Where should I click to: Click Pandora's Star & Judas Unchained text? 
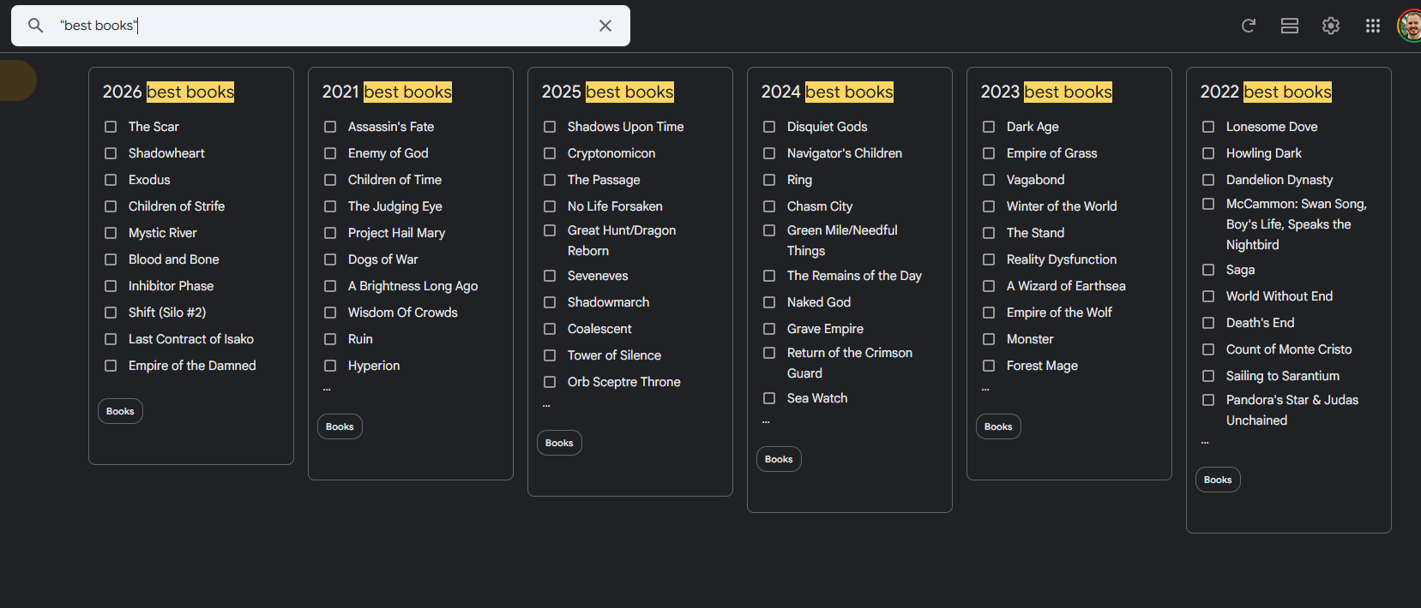click(x=1292, y=410)
